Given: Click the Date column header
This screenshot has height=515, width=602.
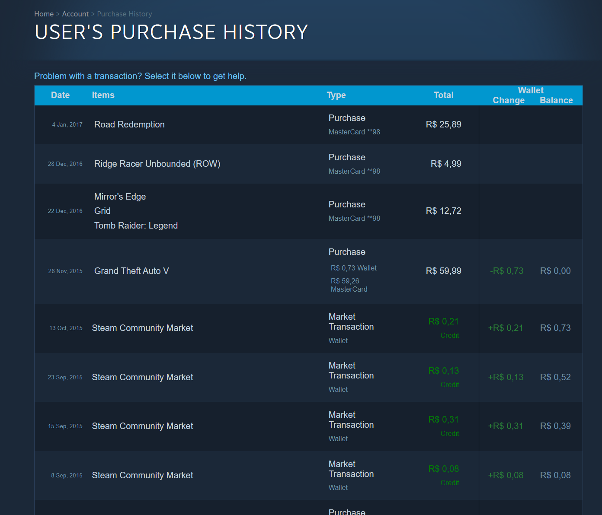Looking at the screenshot, I should (60, 95).
